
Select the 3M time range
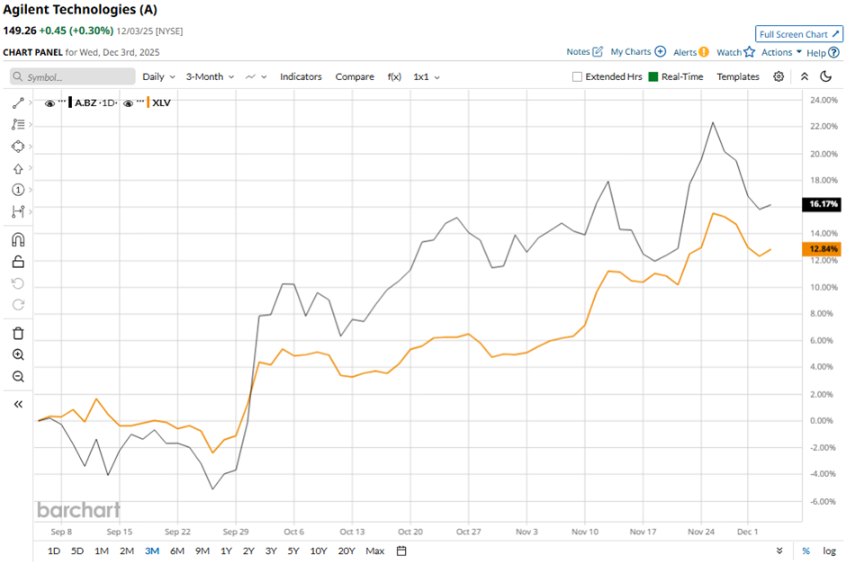tap(152, 551)
